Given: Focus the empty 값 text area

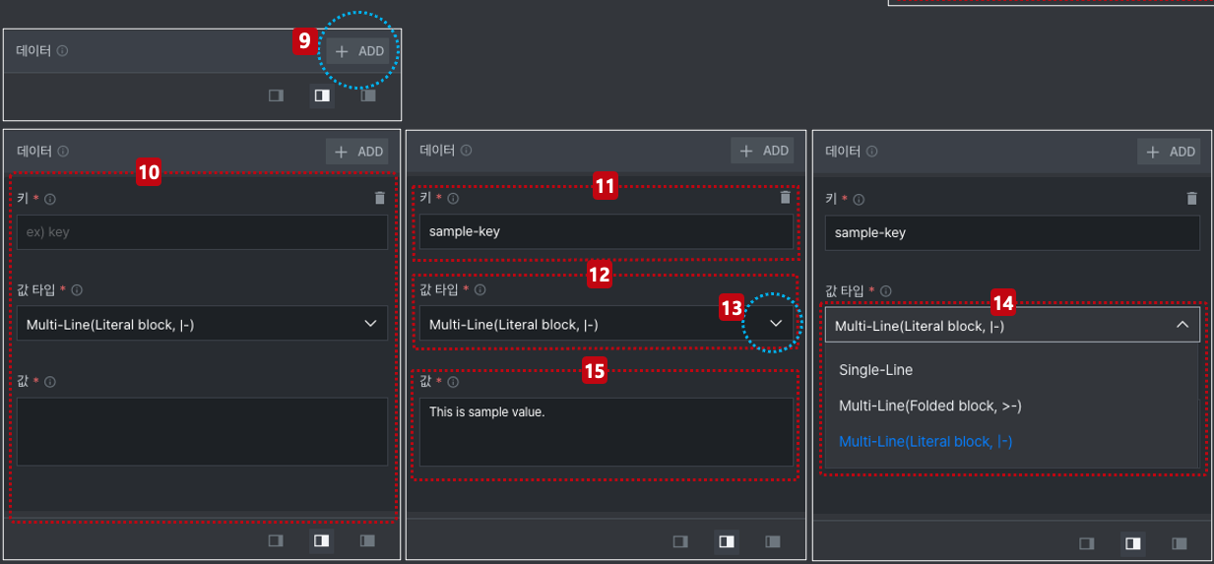Looking at the screenshot, I should (202, 431).
